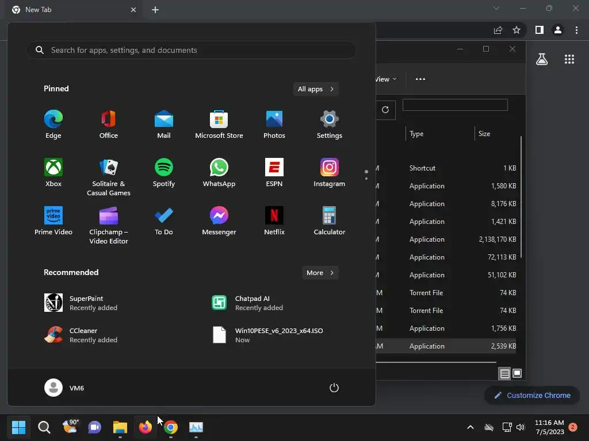Viewport: 589px width, 441px height.
Task: Show More recommended items
Action: (320, 273)
